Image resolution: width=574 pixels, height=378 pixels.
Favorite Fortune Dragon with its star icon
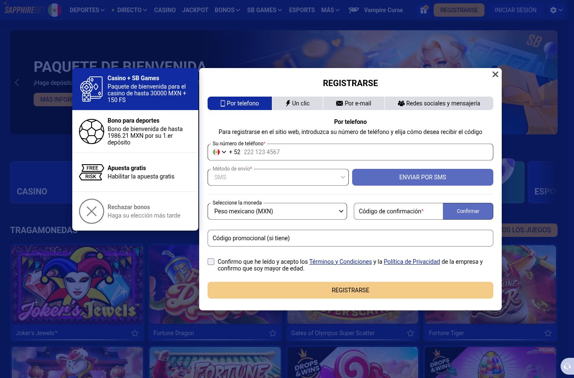(273, 333)
